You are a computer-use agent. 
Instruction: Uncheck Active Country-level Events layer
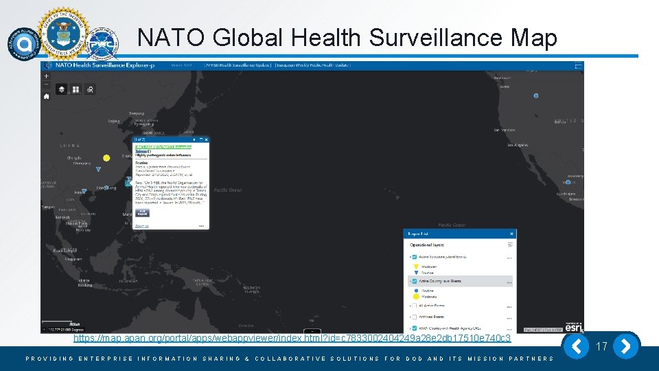(x=415, y=282)
